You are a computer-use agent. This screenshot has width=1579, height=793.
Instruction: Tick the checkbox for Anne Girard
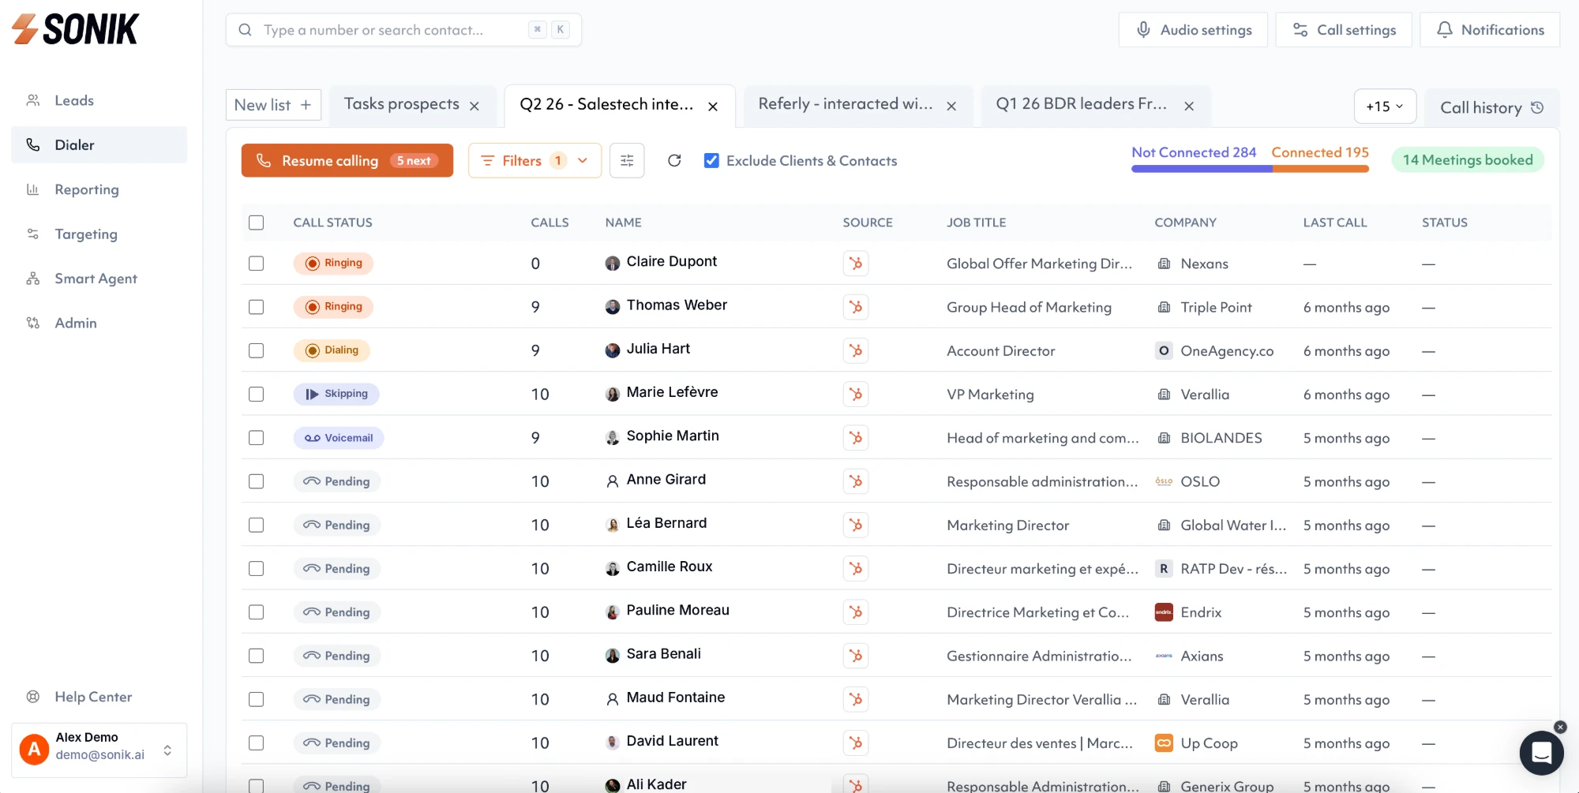[x=256, y=481]
